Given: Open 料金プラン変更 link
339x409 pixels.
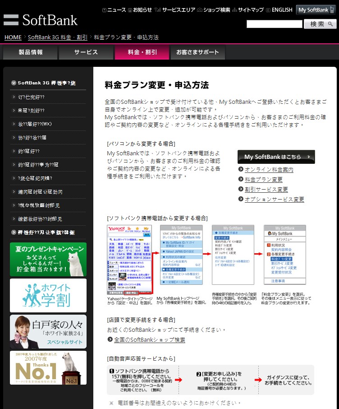Looking at the screenshot, I should [x=263, y=180].
